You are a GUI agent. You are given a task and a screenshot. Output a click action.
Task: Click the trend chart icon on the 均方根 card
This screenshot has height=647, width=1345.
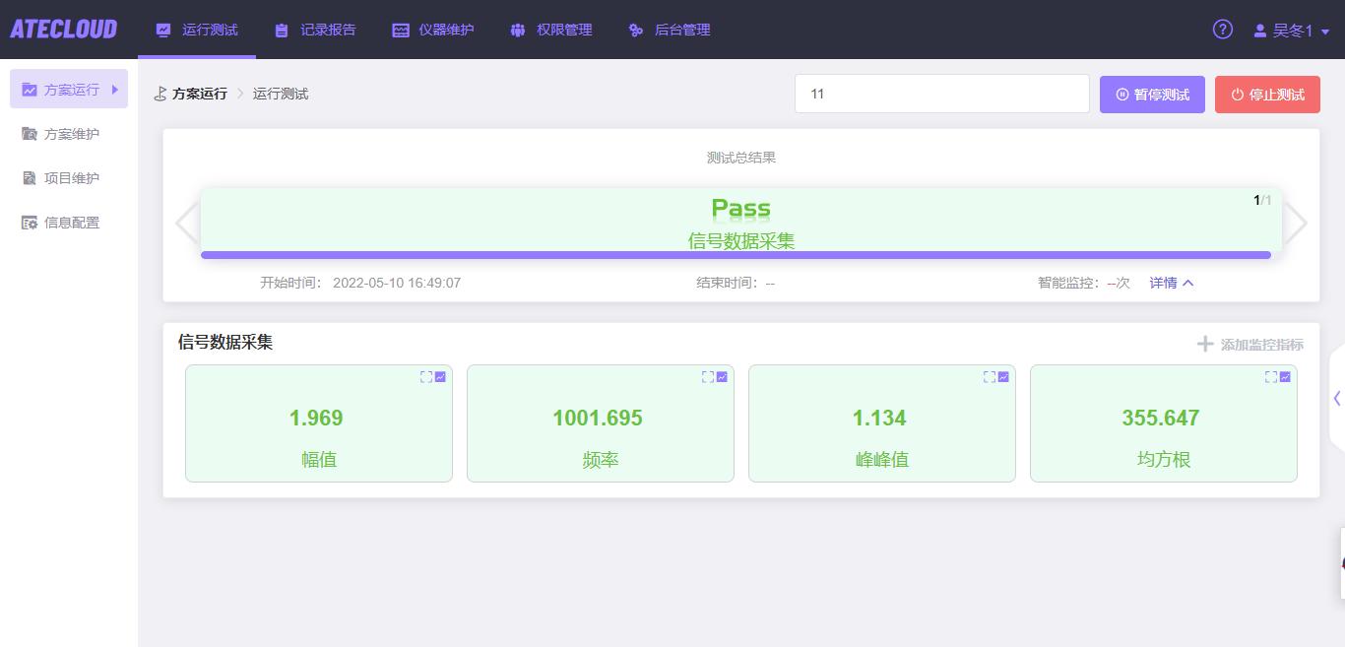click(x=1285, y=376)
